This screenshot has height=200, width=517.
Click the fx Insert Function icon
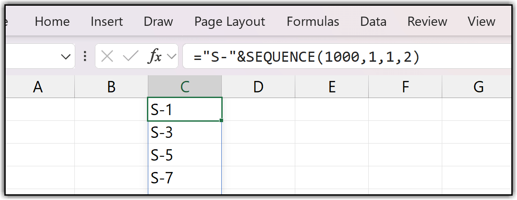(x=155, y=56)
